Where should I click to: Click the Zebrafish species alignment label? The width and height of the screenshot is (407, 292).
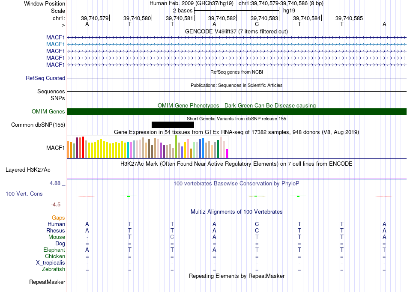point(54,269)
